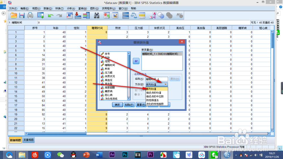
Task: Choose 点处的线性趋势 method option
Action: 157,104
